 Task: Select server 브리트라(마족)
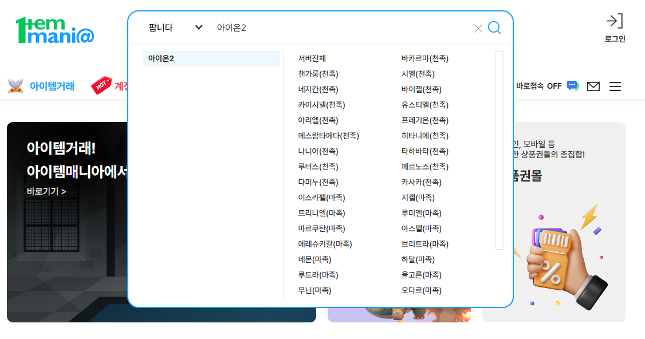pyautogui.click(x=424, y=244)
